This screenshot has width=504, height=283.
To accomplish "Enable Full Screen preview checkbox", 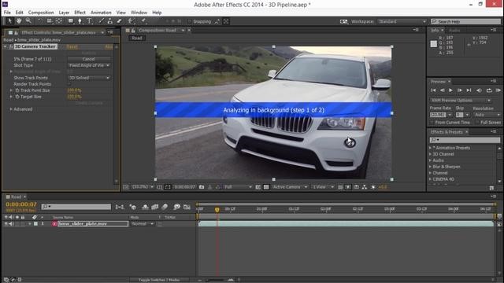I will 477,123.
